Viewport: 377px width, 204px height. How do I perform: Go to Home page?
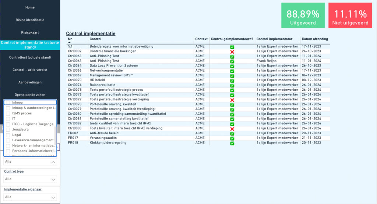click(x=30, y=7)
